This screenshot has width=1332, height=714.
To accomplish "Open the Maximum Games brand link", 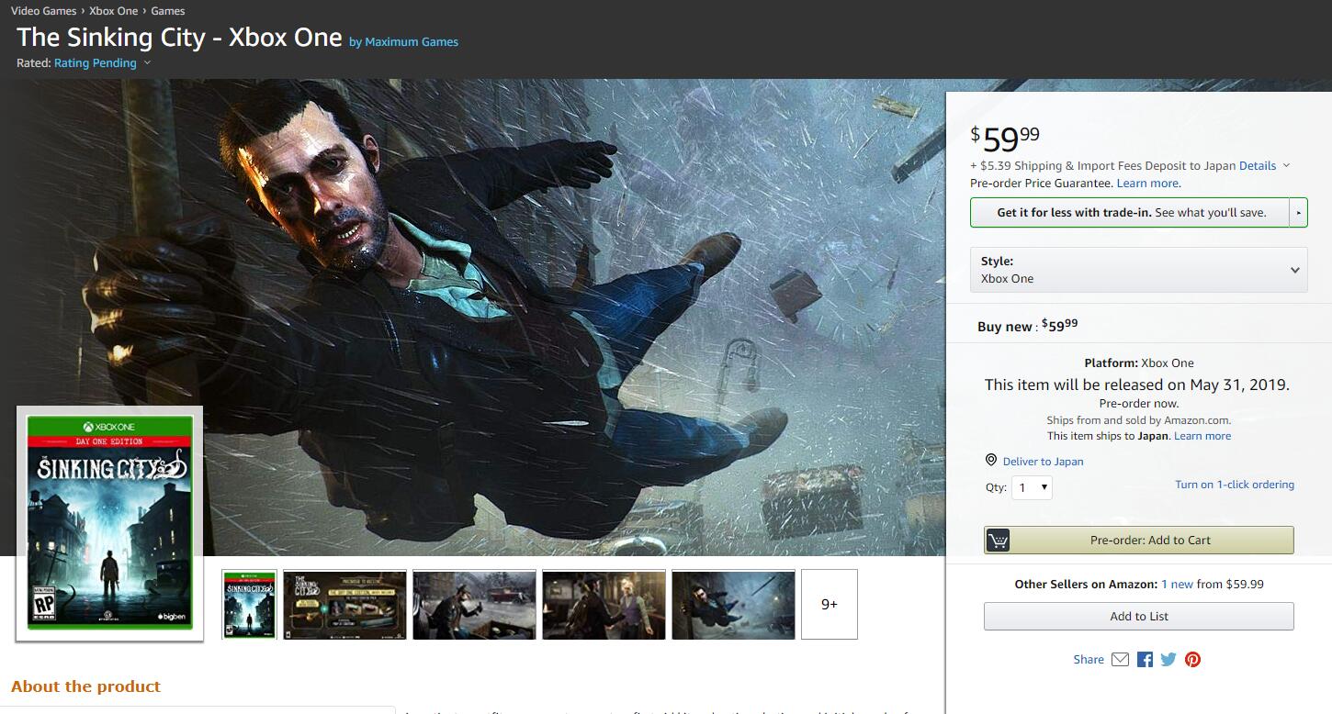I will pyautogui.click(x=411, y=42).
